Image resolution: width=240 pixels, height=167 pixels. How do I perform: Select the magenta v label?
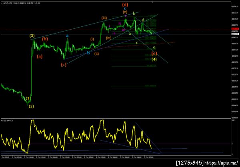pyautogui.click(x=126, y=16)
